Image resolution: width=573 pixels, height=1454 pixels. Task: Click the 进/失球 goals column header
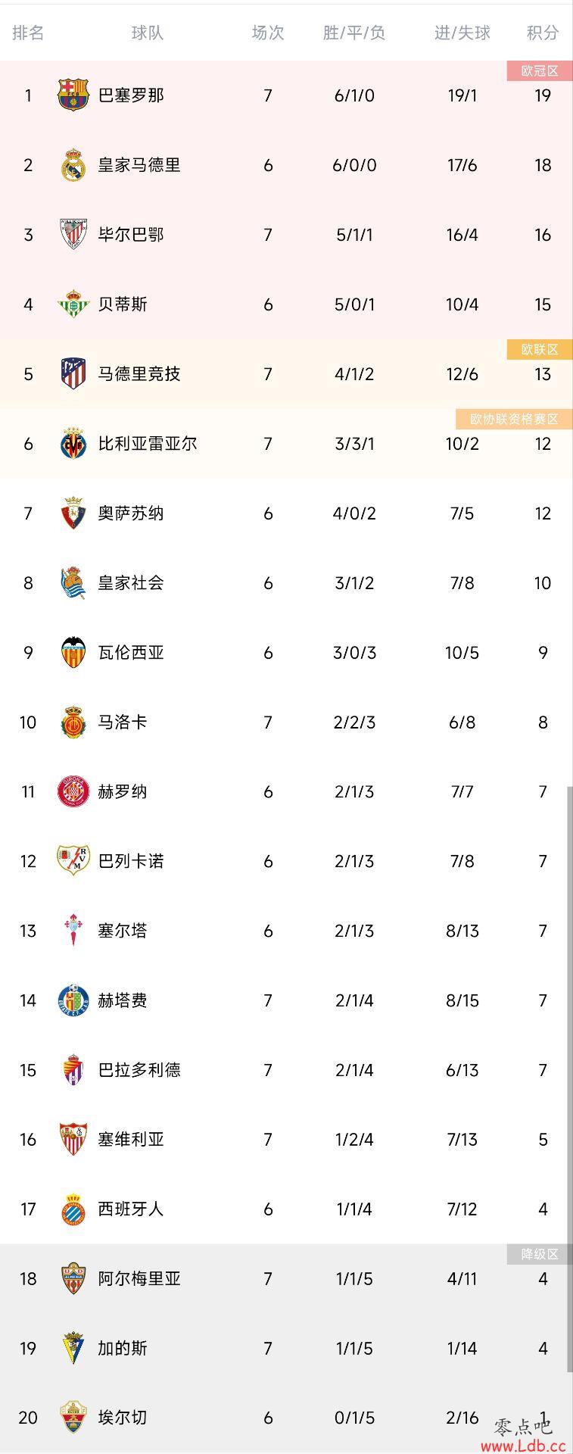coord(462,33)
